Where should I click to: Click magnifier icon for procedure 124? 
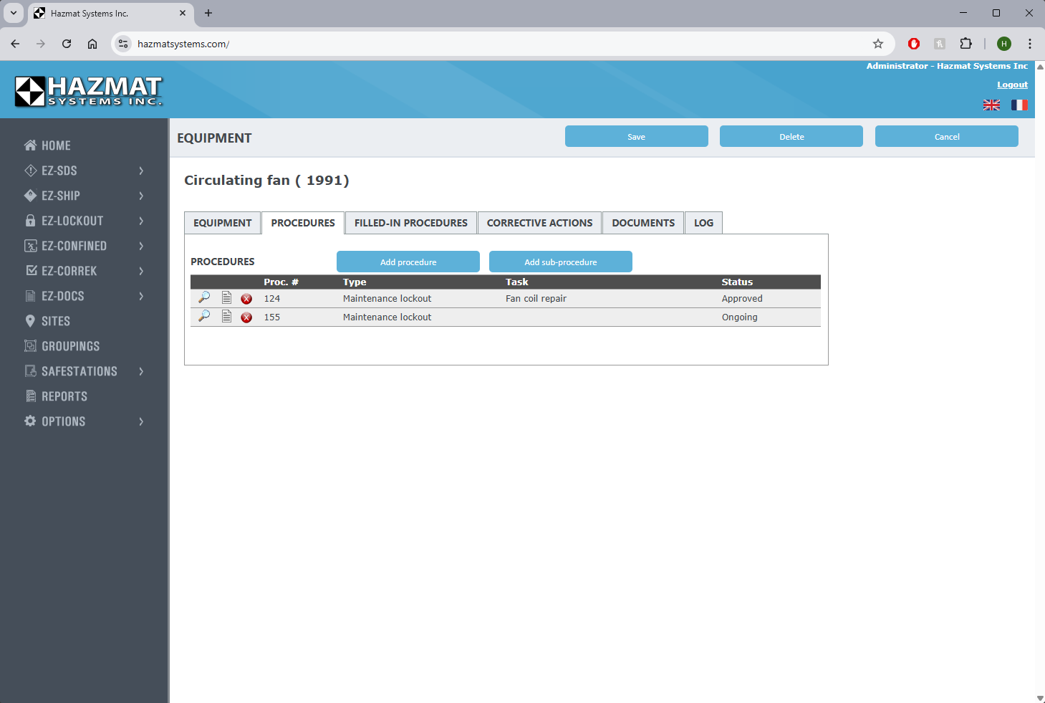[204, 297]
